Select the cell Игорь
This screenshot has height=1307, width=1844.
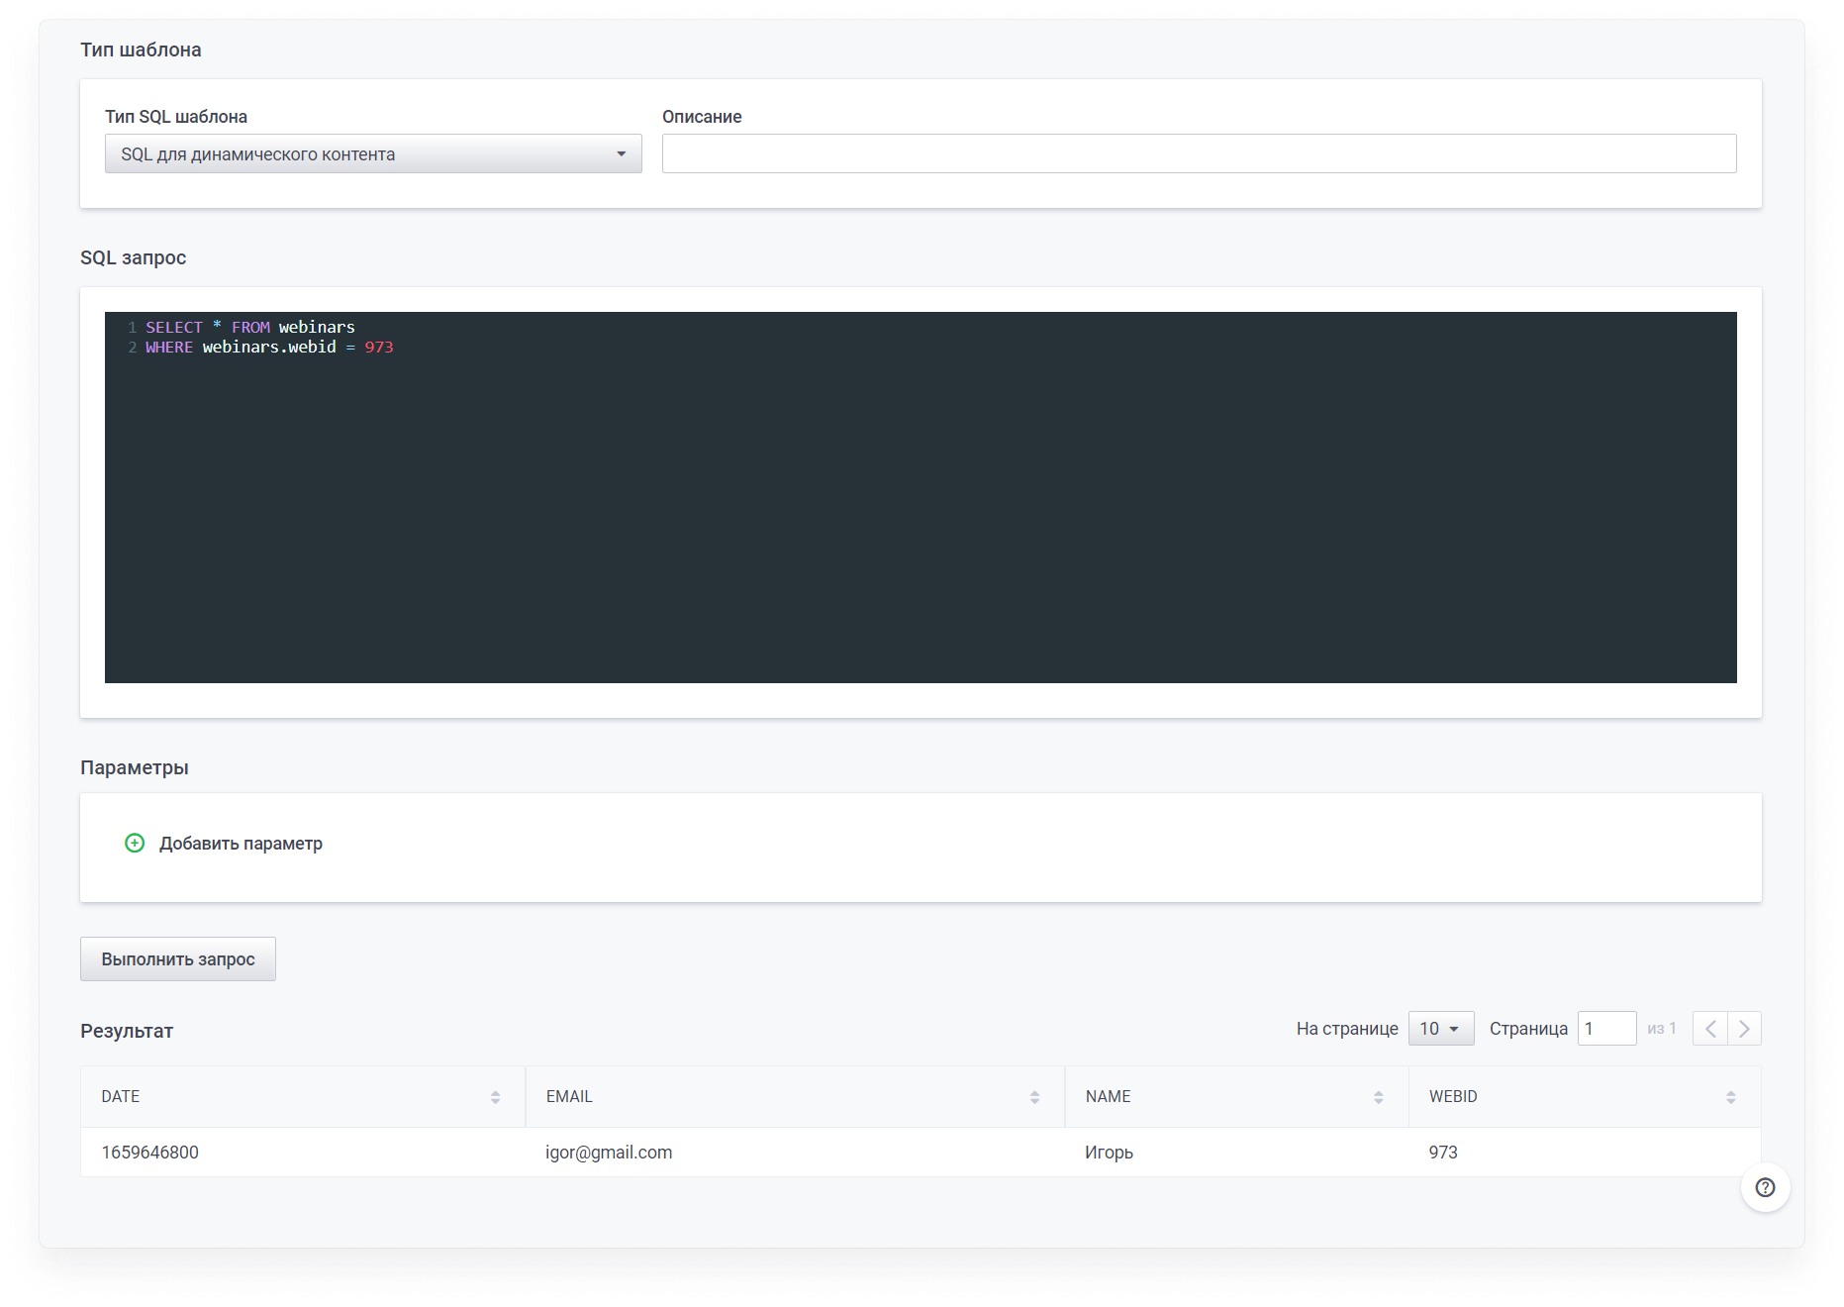1109,1152
